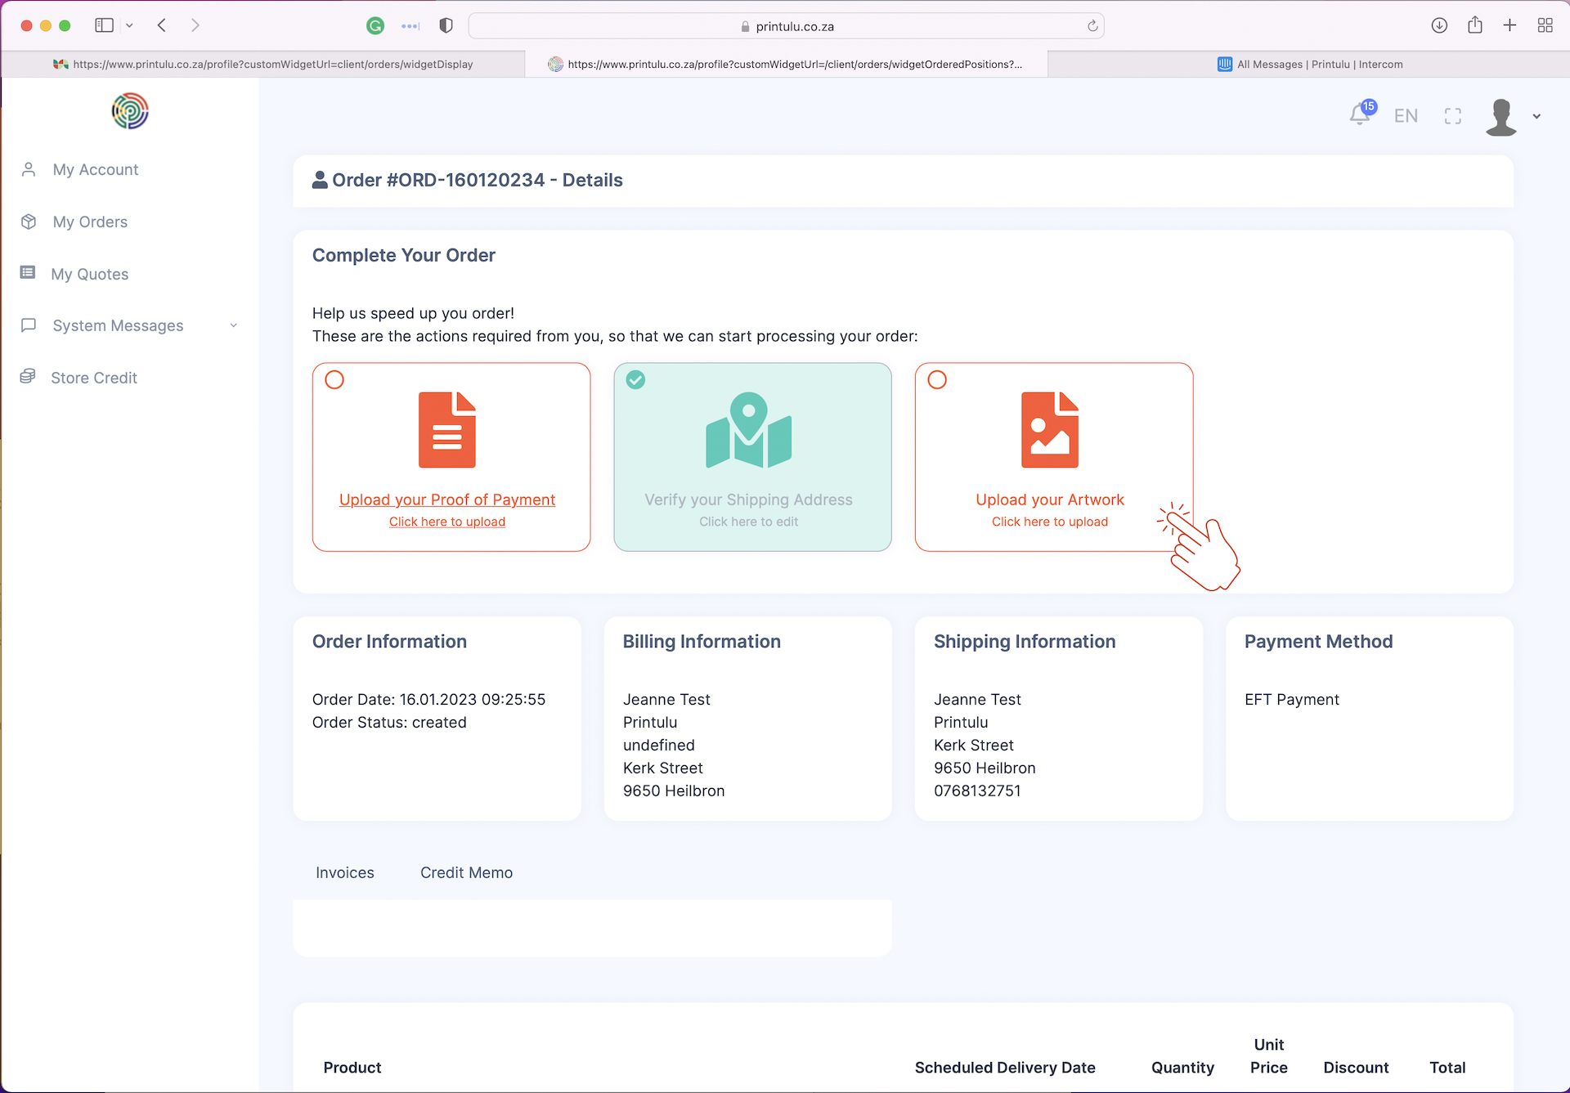Click the Proof of Payment upload link text
1570x1093 pixels.
[447, 522]
